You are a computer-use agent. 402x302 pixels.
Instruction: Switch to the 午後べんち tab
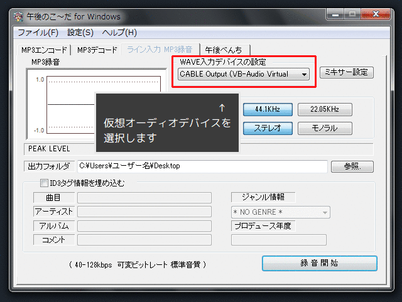[x=225, y=50]
